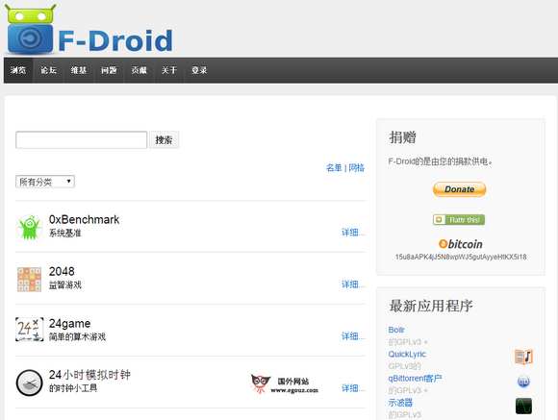Click the F-Droid robot logo
The image size is (558, 420).
[30, 29]
